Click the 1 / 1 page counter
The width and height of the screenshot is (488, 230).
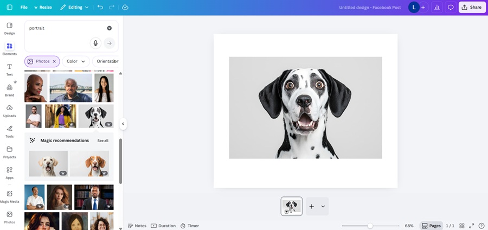[450, 226]
